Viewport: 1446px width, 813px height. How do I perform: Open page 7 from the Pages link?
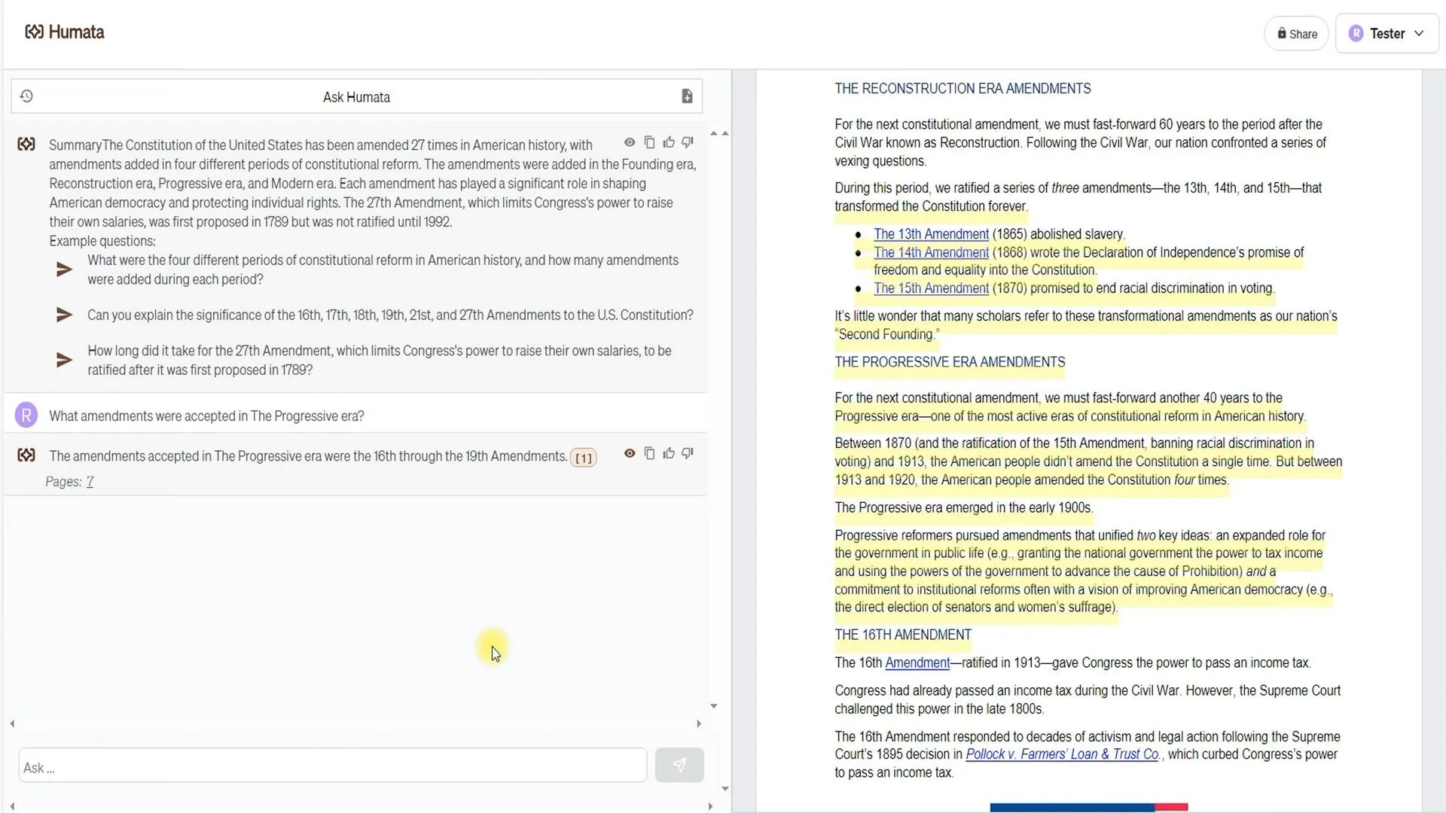(x=90, y=481)
